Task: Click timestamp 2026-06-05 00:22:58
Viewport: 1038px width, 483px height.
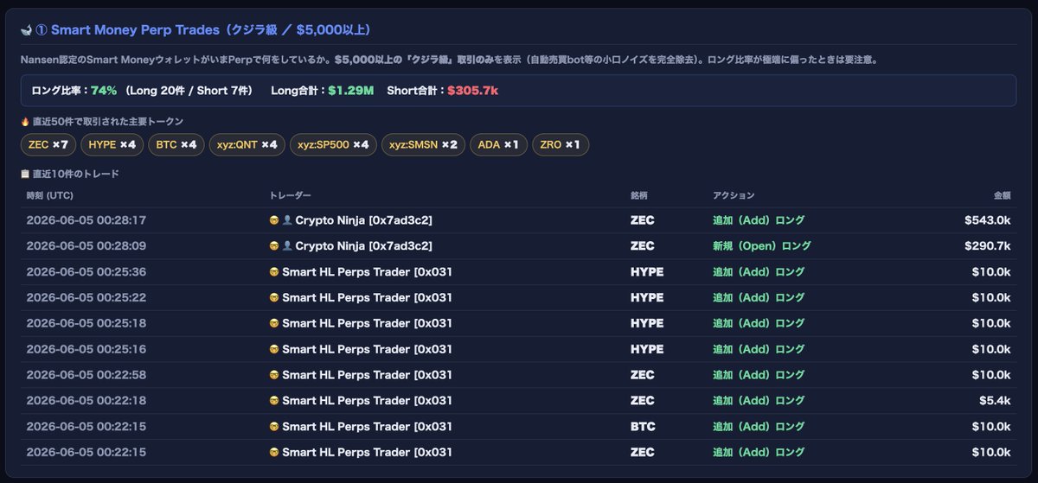Action: [86, 375]
